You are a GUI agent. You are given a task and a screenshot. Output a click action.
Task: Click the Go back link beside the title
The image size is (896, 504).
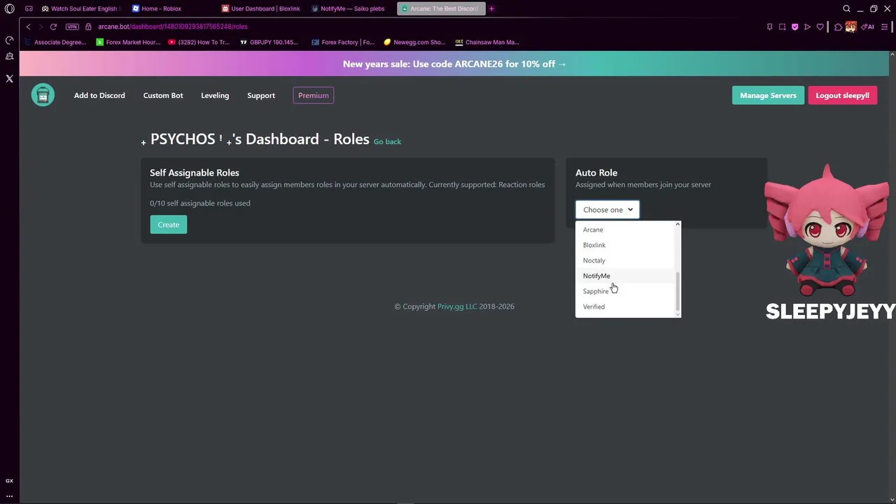point(387,141)
